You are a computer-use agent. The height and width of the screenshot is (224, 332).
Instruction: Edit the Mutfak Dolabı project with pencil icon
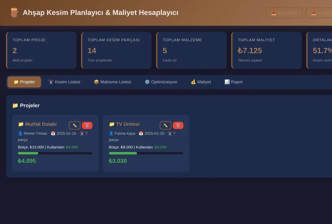75,125
